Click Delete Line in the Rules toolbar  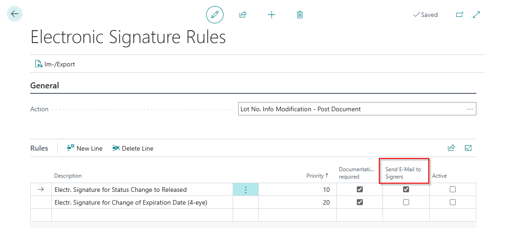(133, 148)
